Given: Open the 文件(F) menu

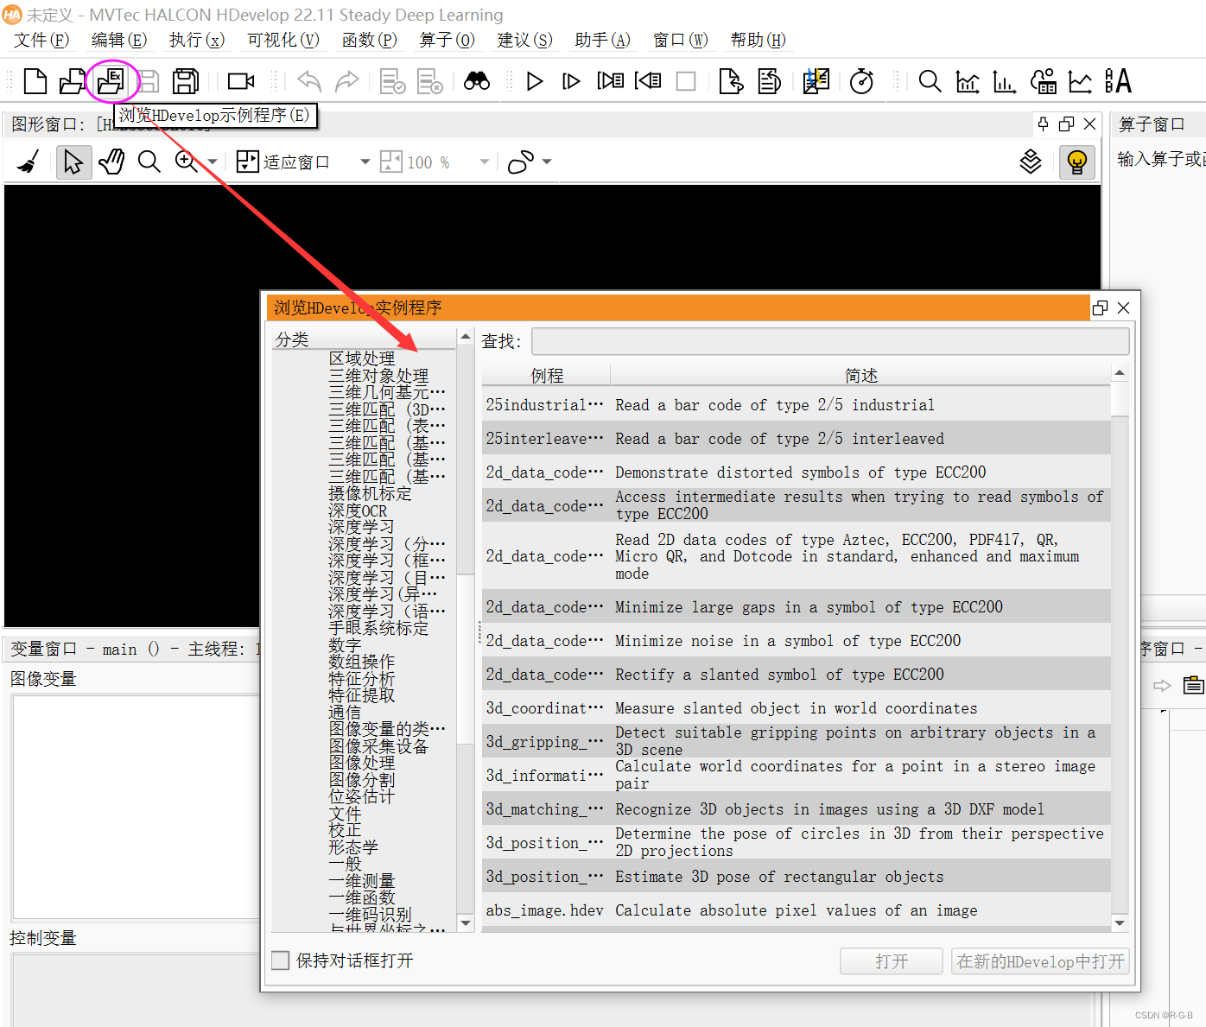Looking at the screenshot, I should pos(41,40).
